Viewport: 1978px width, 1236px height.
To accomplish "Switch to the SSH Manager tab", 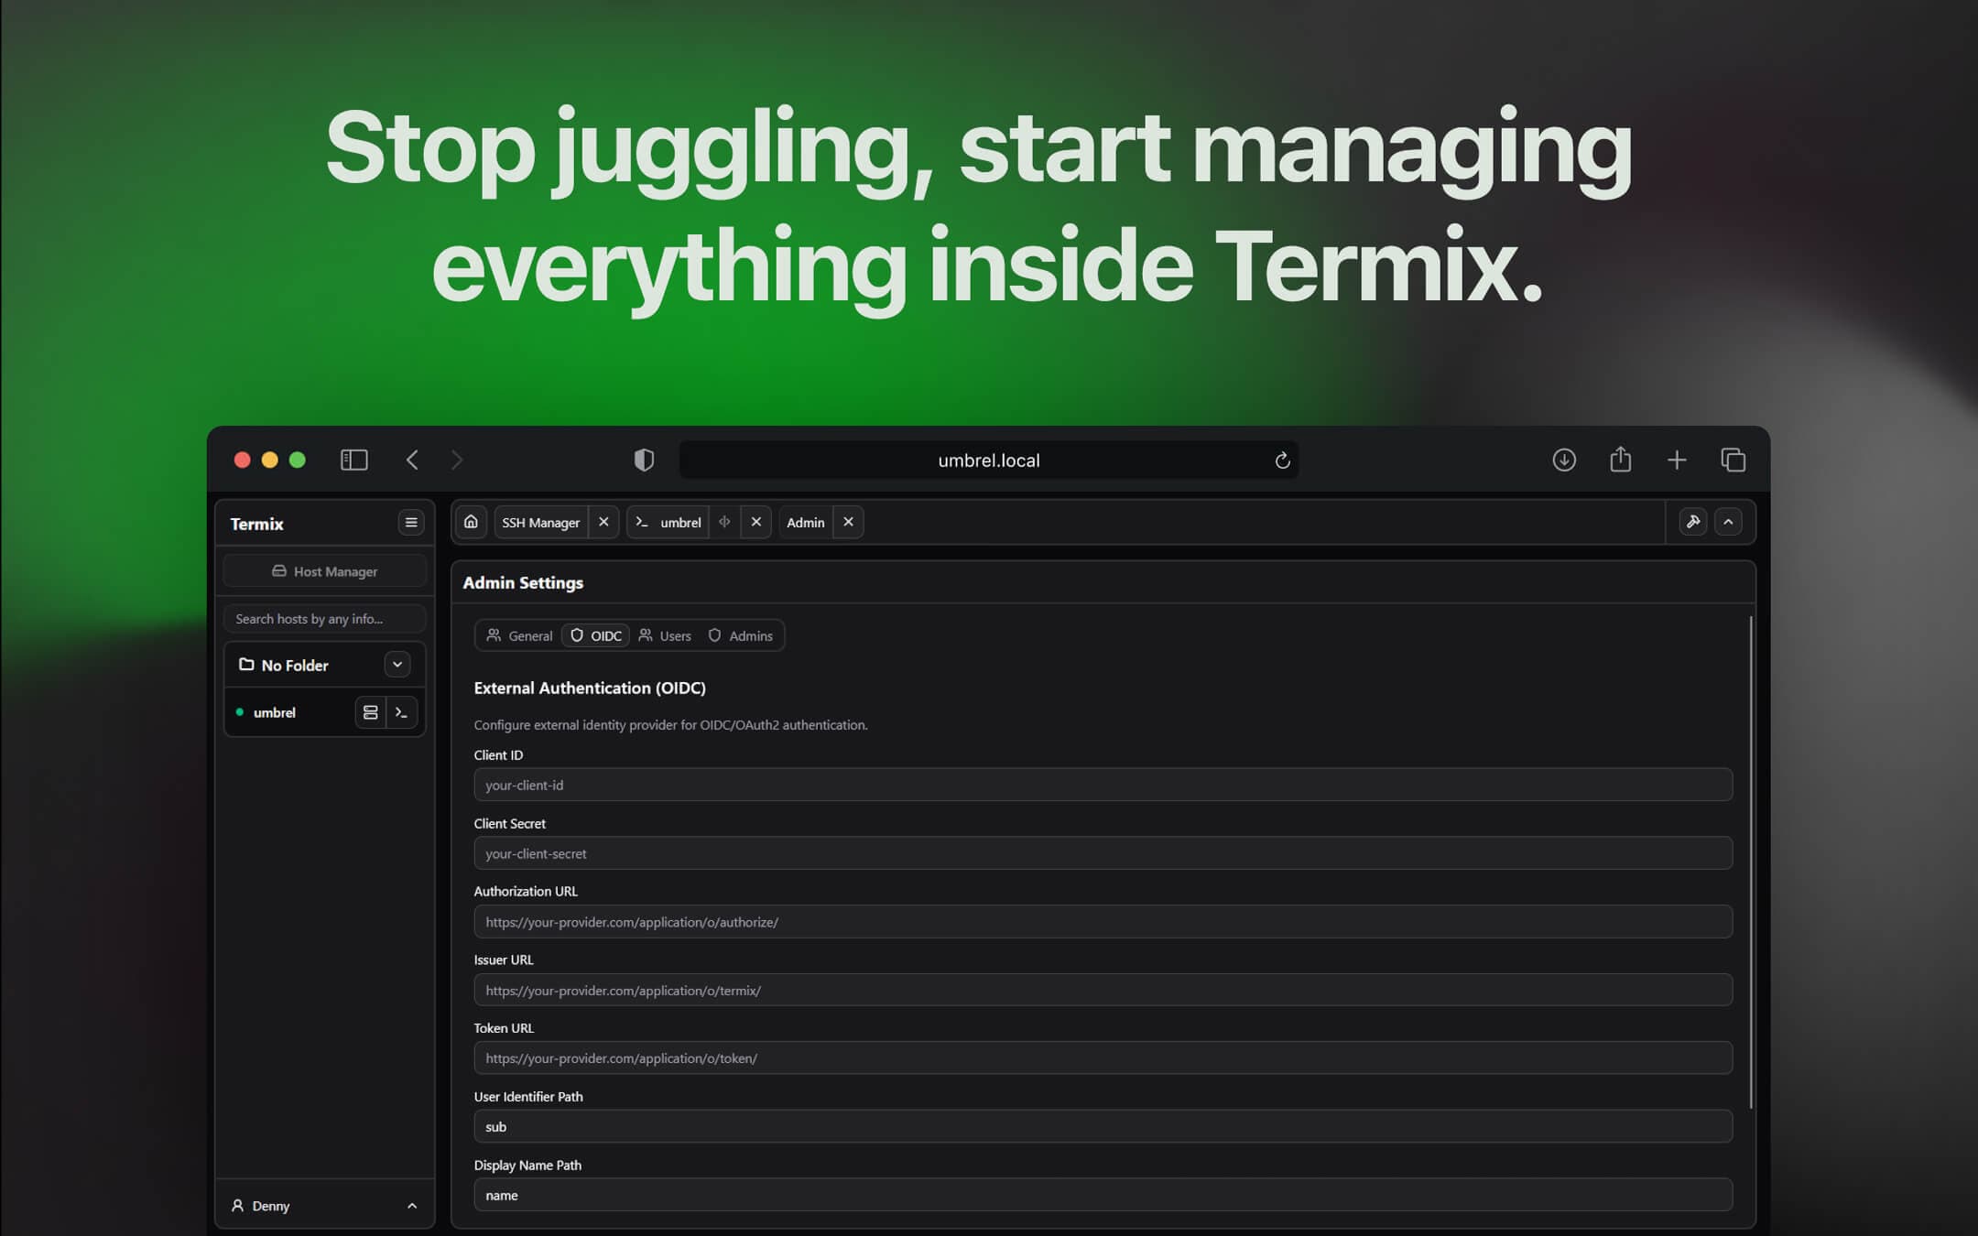I will click(539, 522).
